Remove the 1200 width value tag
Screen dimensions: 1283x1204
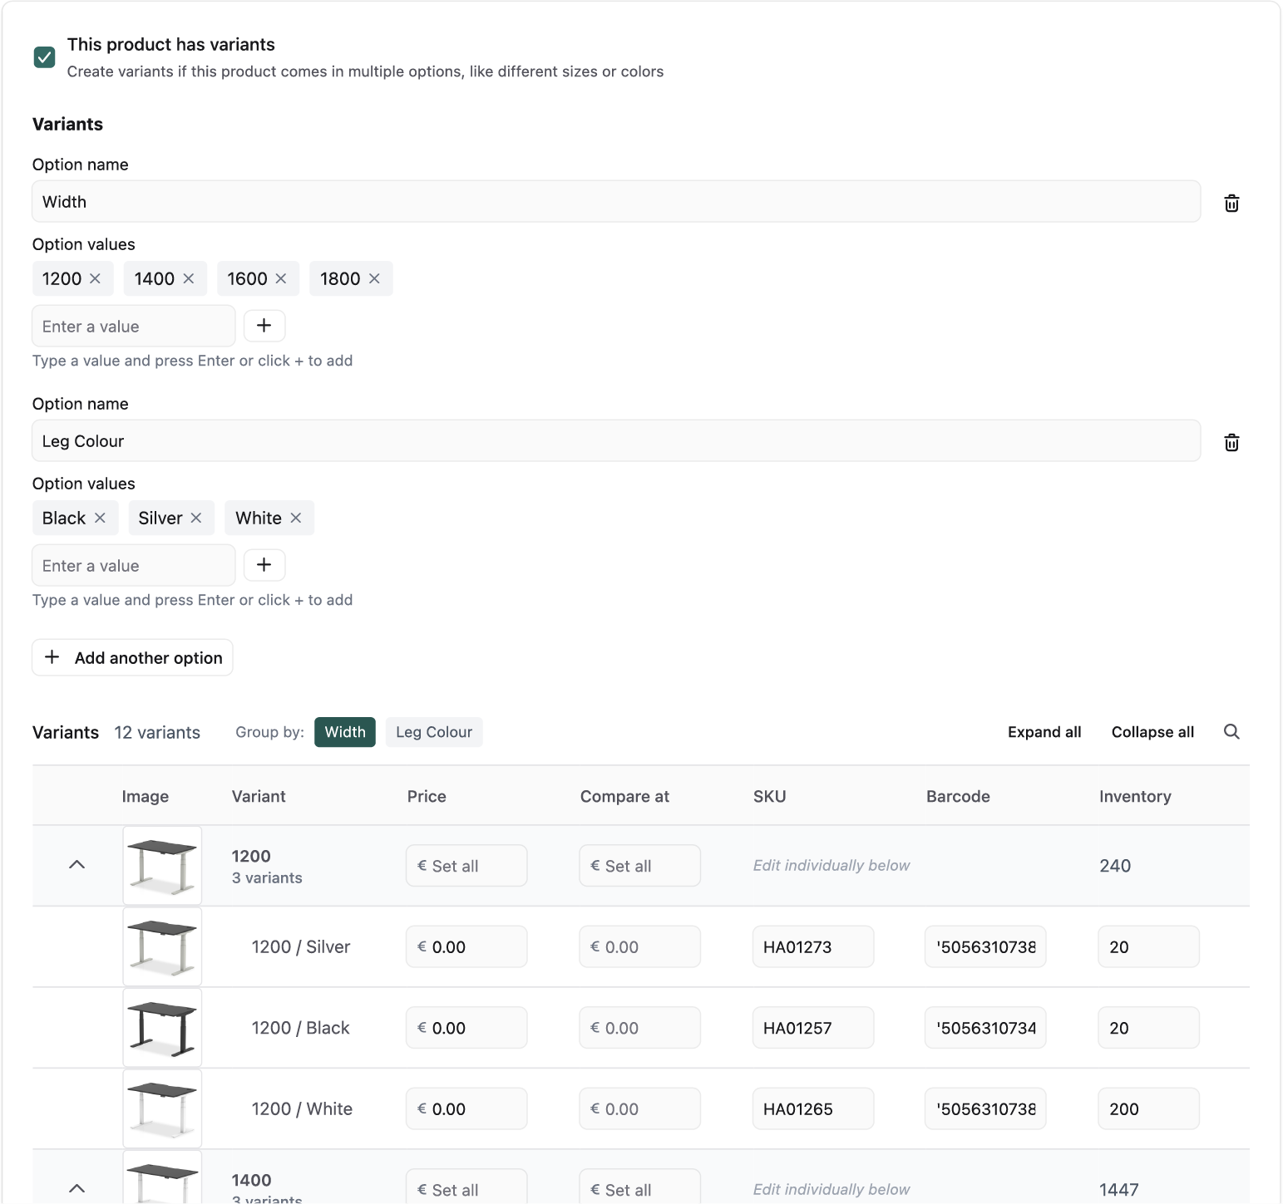click(95, 278)
